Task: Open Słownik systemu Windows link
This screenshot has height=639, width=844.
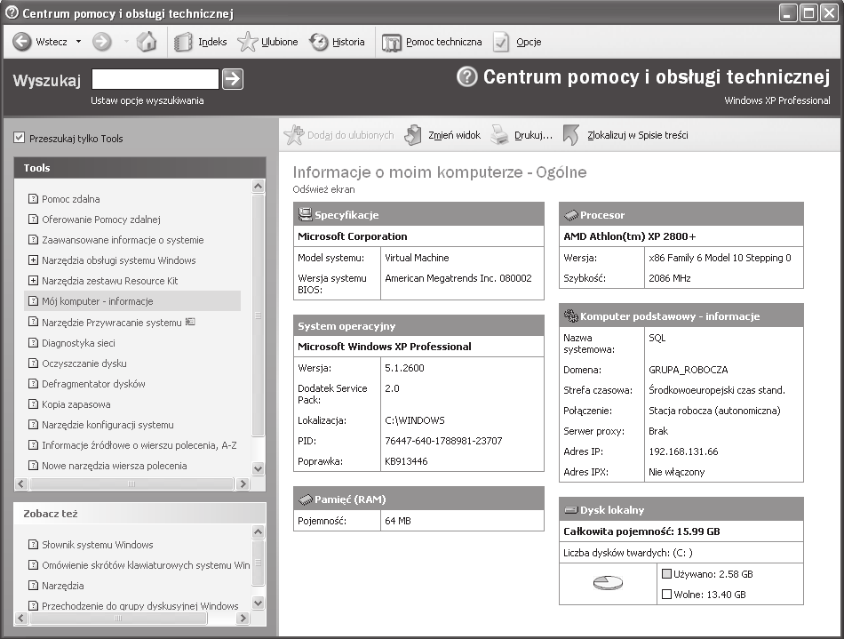Action: click(97, 545)
